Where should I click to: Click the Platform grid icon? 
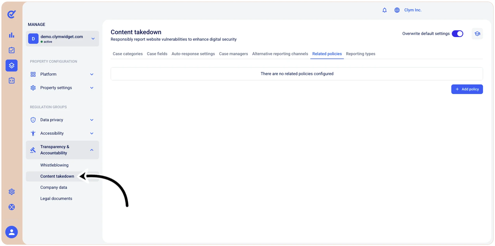coord(33,74)
